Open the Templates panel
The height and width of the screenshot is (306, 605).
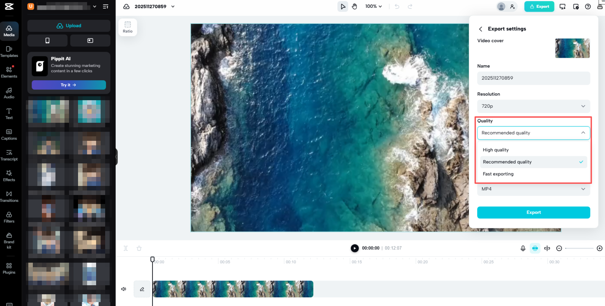pyautogui.click(x=9, y=52)
